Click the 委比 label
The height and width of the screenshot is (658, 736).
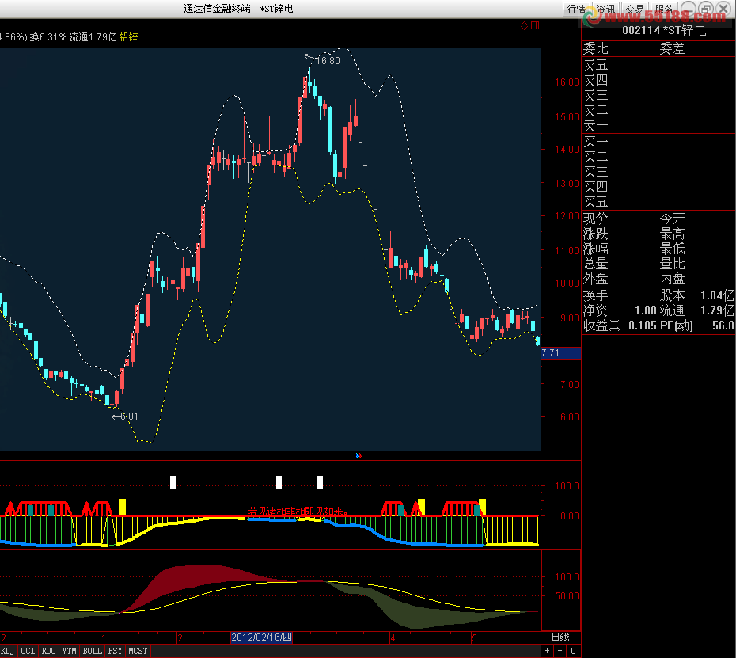596,48
